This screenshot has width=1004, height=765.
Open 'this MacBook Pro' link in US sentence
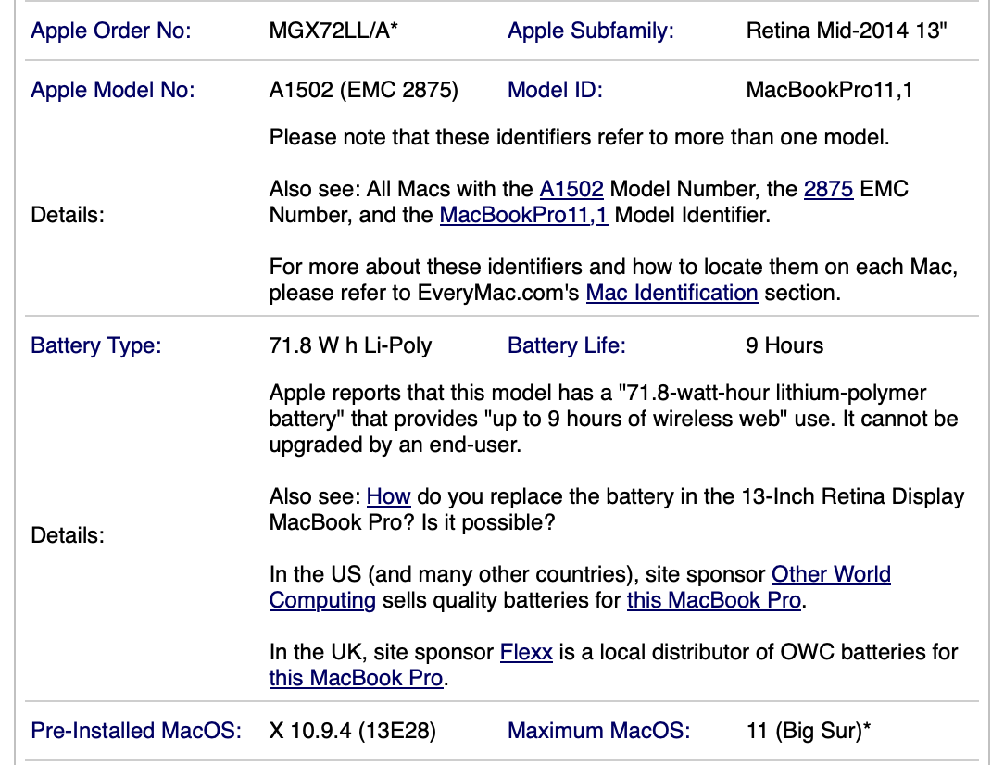tap(713, 600)
